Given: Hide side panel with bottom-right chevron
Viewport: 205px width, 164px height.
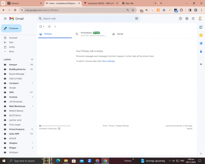Looking at the screenshot, I should [x=201, y=154].
